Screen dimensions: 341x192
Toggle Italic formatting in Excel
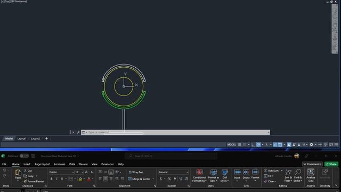[x=56, y=179]
